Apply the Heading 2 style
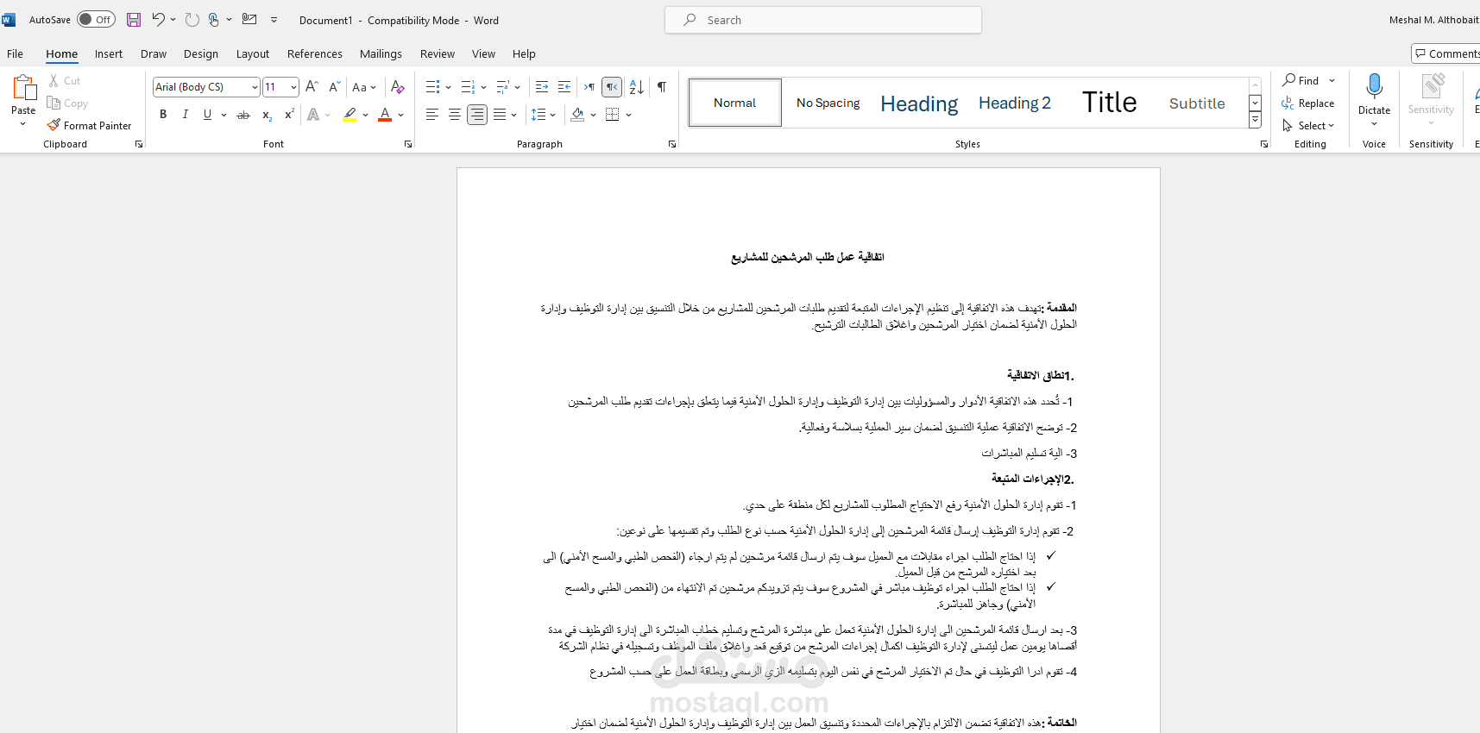Image resolution: width=1480 pixels, height=733 pixels. [1015, 103]
